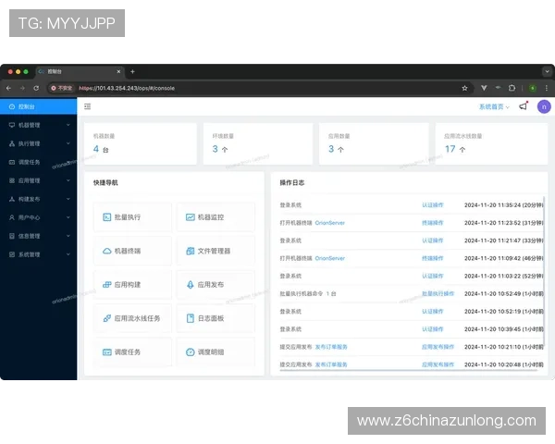
Task: Open the 批量执行 quick navigation card
Action: [132, 217]
